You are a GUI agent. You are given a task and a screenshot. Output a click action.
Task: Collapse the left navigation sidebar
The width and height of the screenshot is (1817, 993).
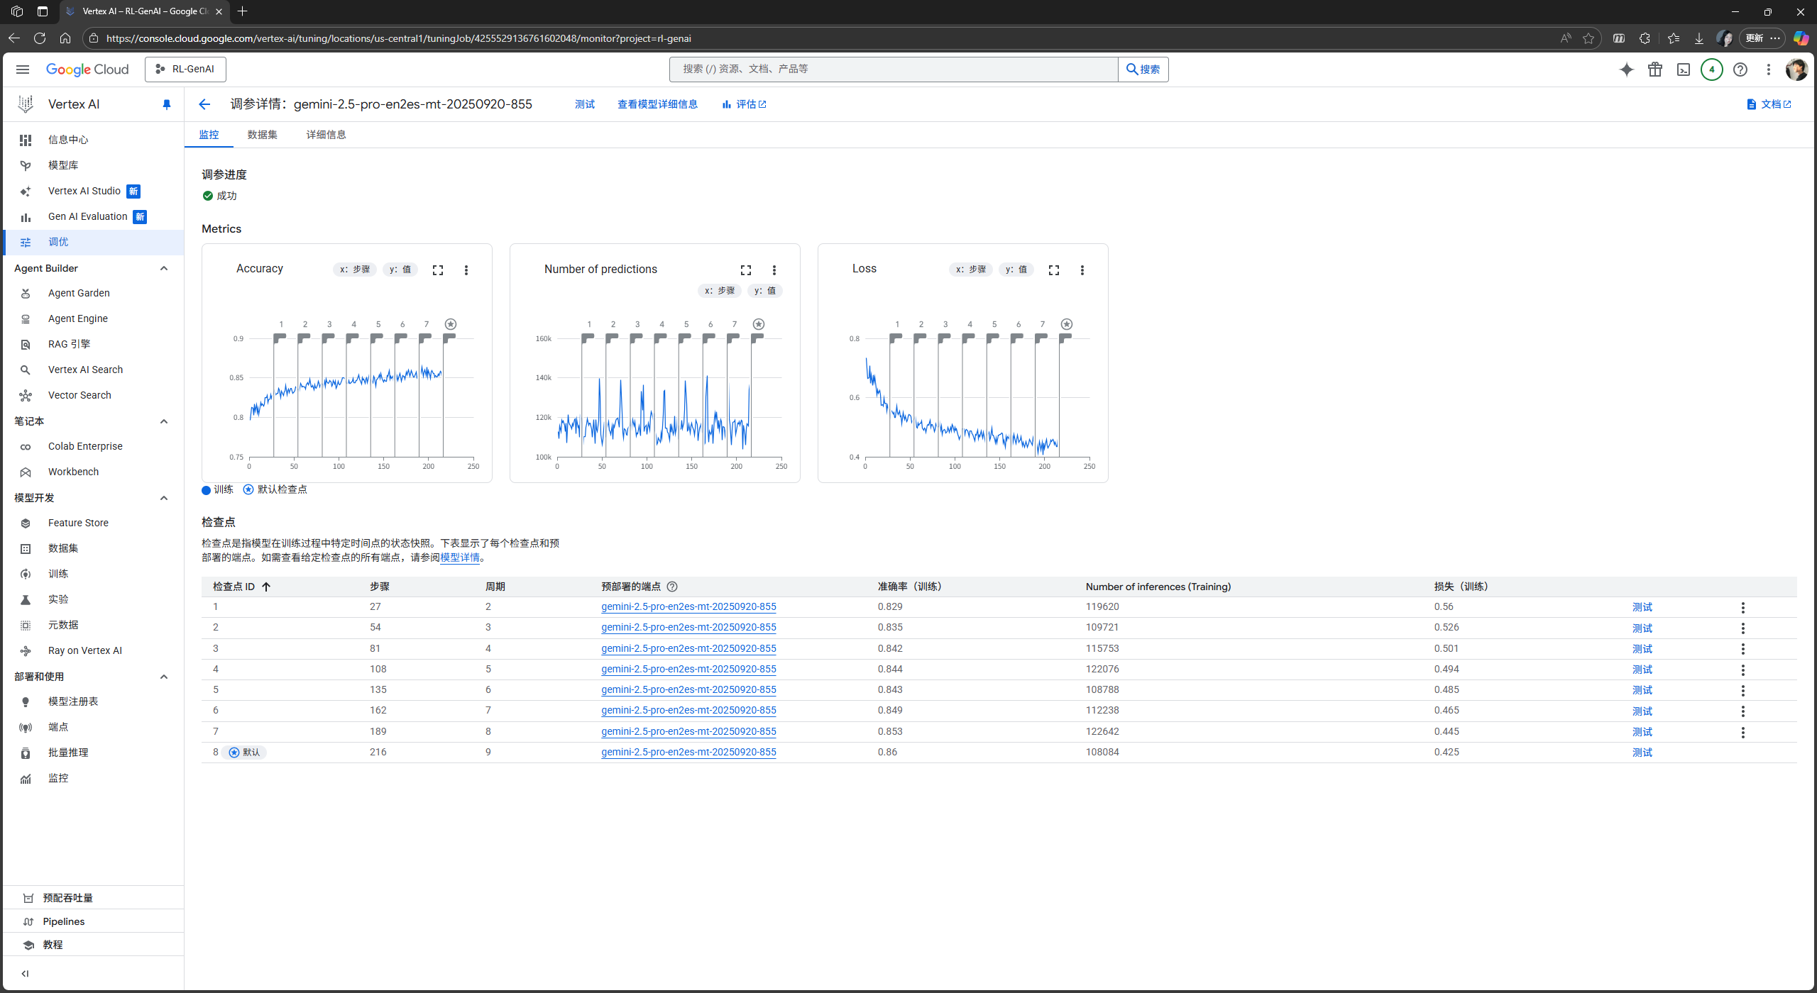coord(25,973)
